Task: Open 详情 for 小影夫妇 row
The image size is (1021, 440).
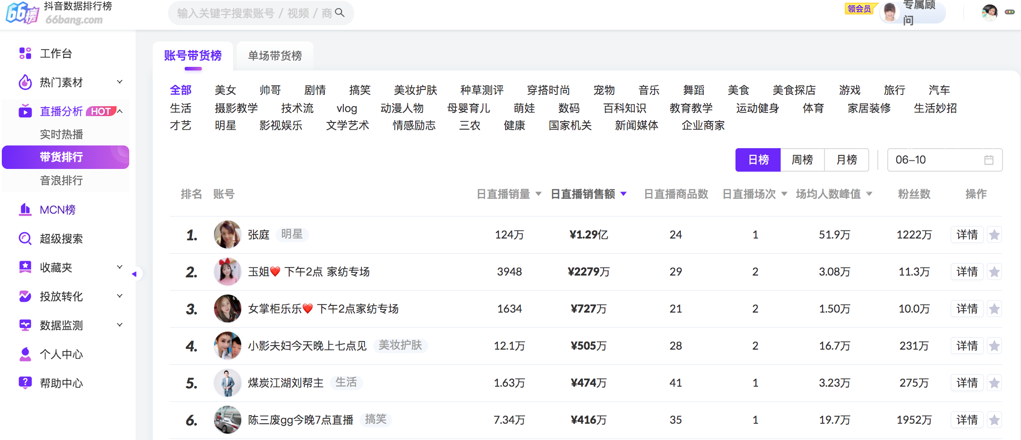Action: (x=967, y=346)
